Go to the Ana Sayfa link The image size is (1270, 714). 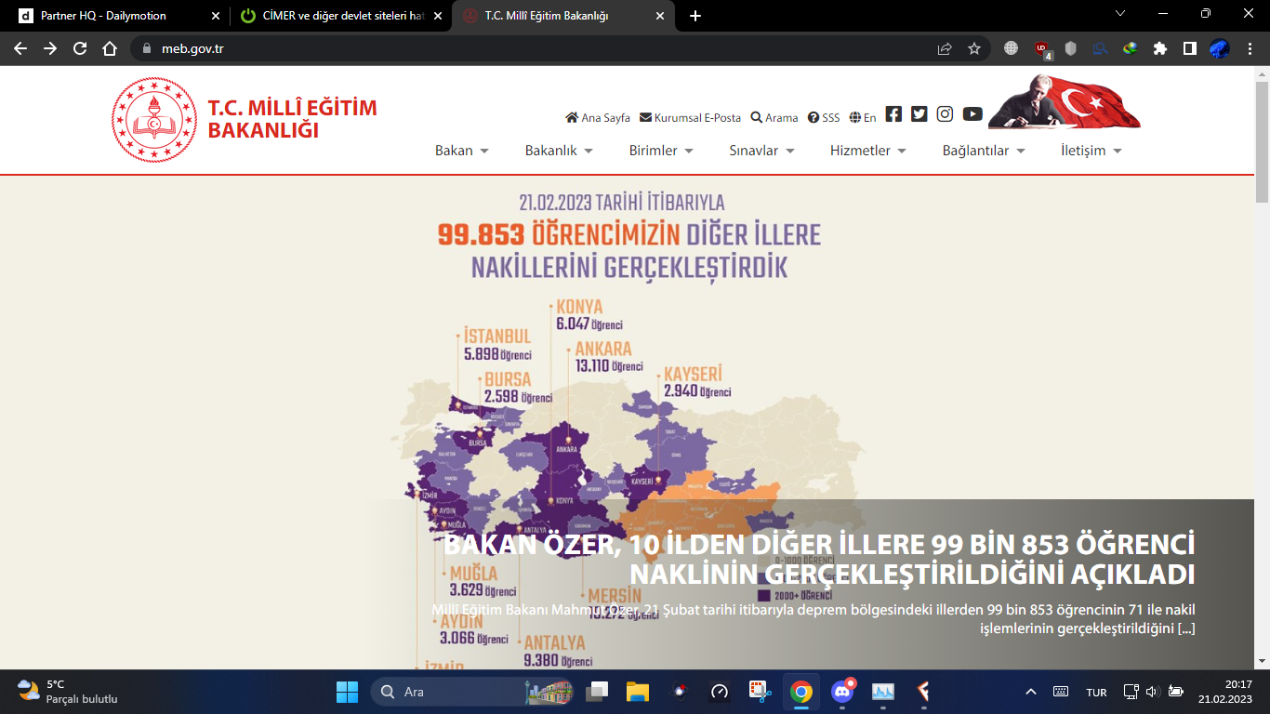pos(598,118)
